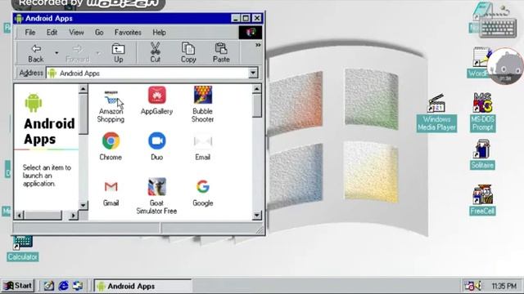Click the left pane horizontal scroll right arrow
The width and height of the screenshot is (524, 294).
point(74,216)
